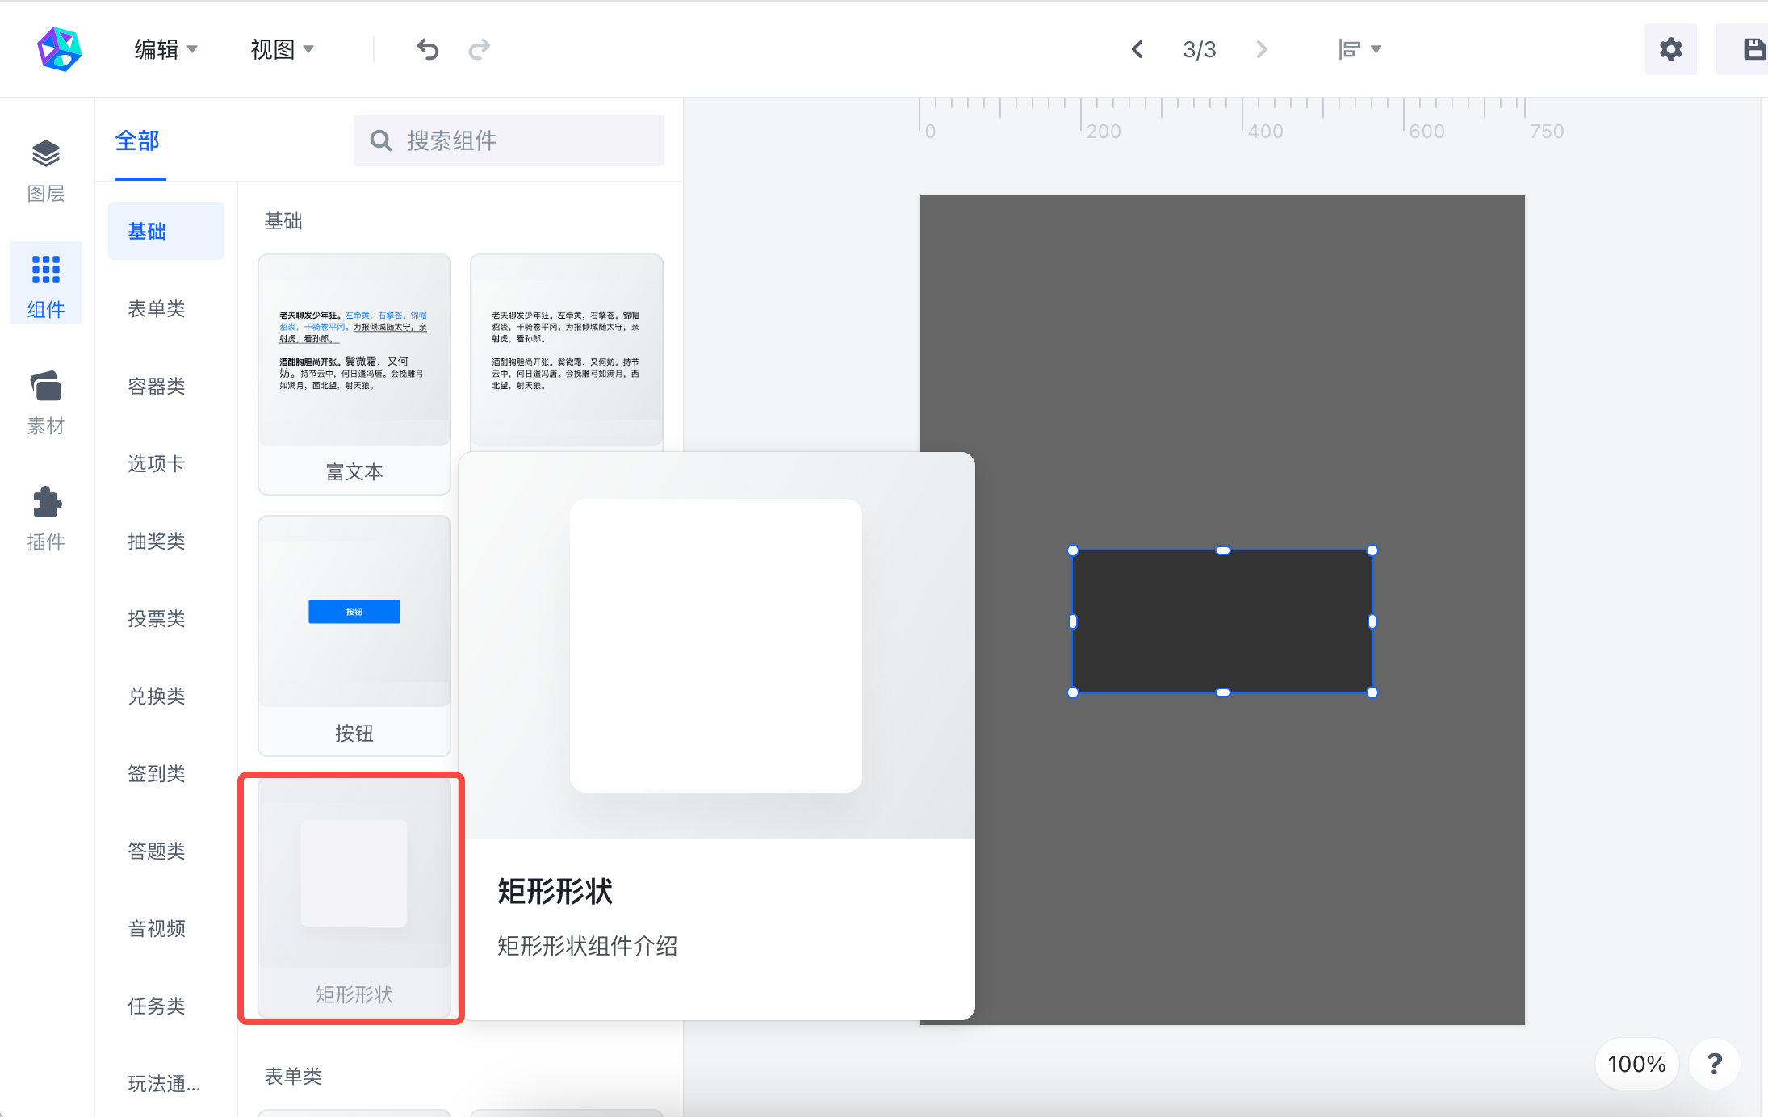Click the 按钮 component card
The width and height of the screenshot is (1768, 1117).
click(354, 635)
